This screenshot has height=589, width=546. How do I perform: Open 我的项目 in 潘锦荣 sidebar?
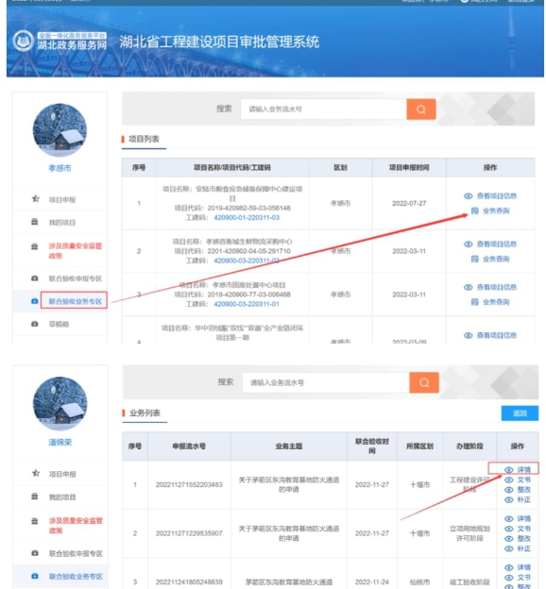(x=62, y=496)
